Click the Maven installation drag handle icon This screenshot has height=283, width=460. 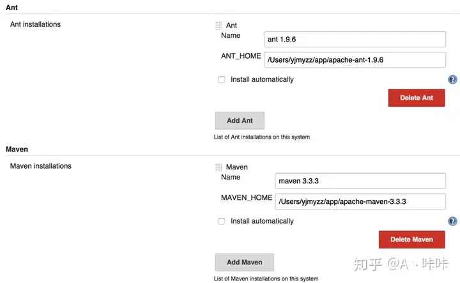218,167
